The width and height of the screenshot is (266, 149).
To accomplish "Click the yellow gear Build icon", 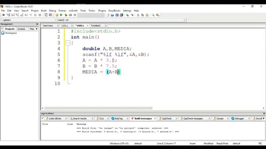I will point(57,15).
